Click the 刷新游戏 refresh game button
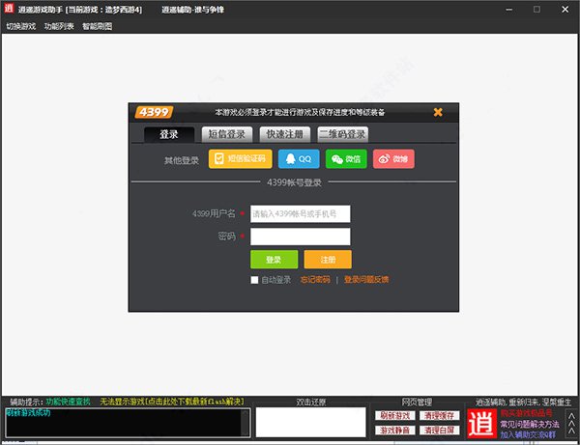580x445 pixels. [394, 415]
